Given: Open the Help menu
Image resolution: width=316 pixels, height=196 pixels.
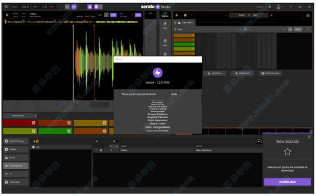Looking at the screenshot, I should [x=260, y=7].
